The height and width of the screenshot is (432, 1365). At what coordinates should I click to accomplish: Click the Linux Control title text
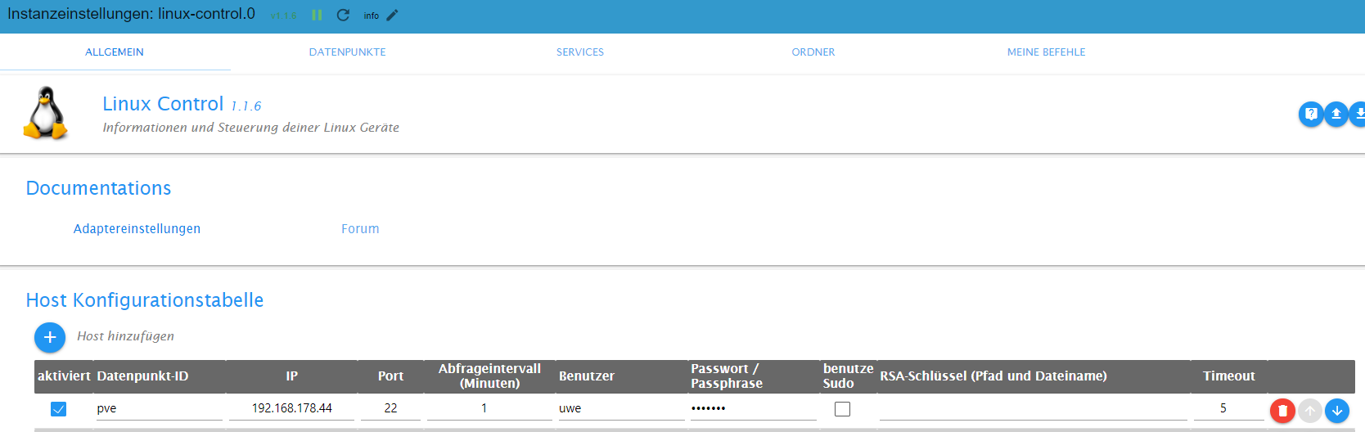pyautogui.click(x=163, y=104)
